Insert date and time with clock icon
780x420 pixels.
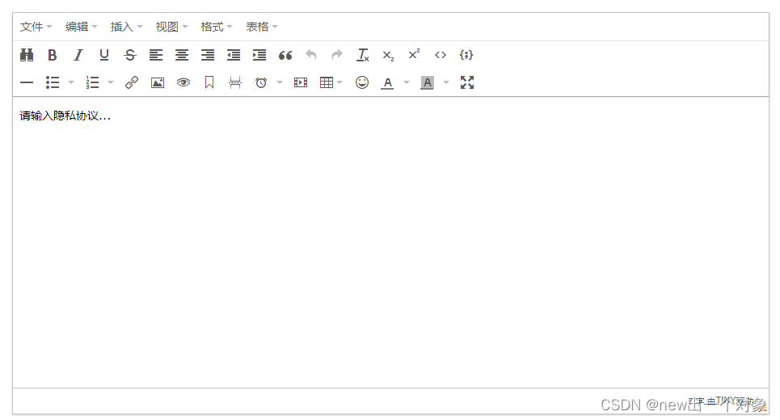[261, 82]
